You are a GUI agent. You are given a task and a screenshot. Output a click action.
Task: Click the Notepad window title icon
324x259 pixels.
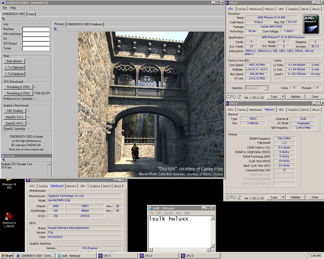point(150,208)
